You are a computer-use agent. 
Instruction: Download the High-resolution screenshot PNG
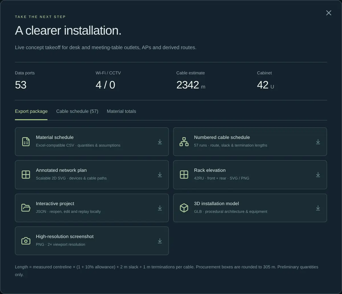click(x=160, y=241)
